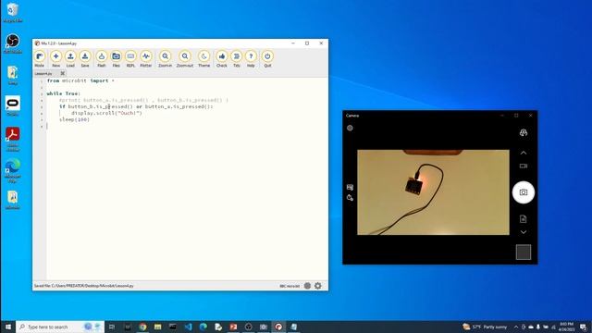
Task: Close the Lesson4.py tab
Action: coord(63,74)
